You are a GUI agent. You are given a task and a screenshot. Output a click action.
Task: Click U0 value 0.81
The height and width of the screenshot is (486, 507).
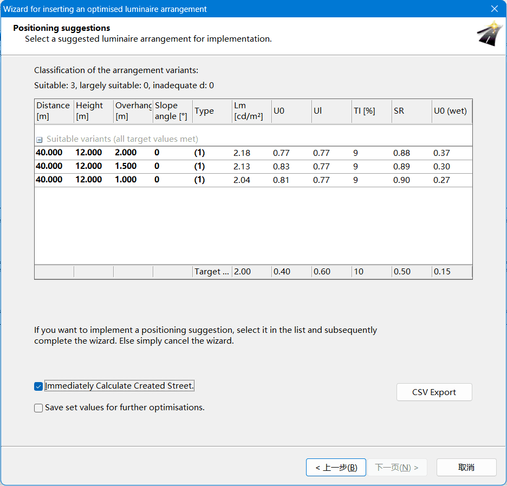pyautogui.click(x=281, y=180)
